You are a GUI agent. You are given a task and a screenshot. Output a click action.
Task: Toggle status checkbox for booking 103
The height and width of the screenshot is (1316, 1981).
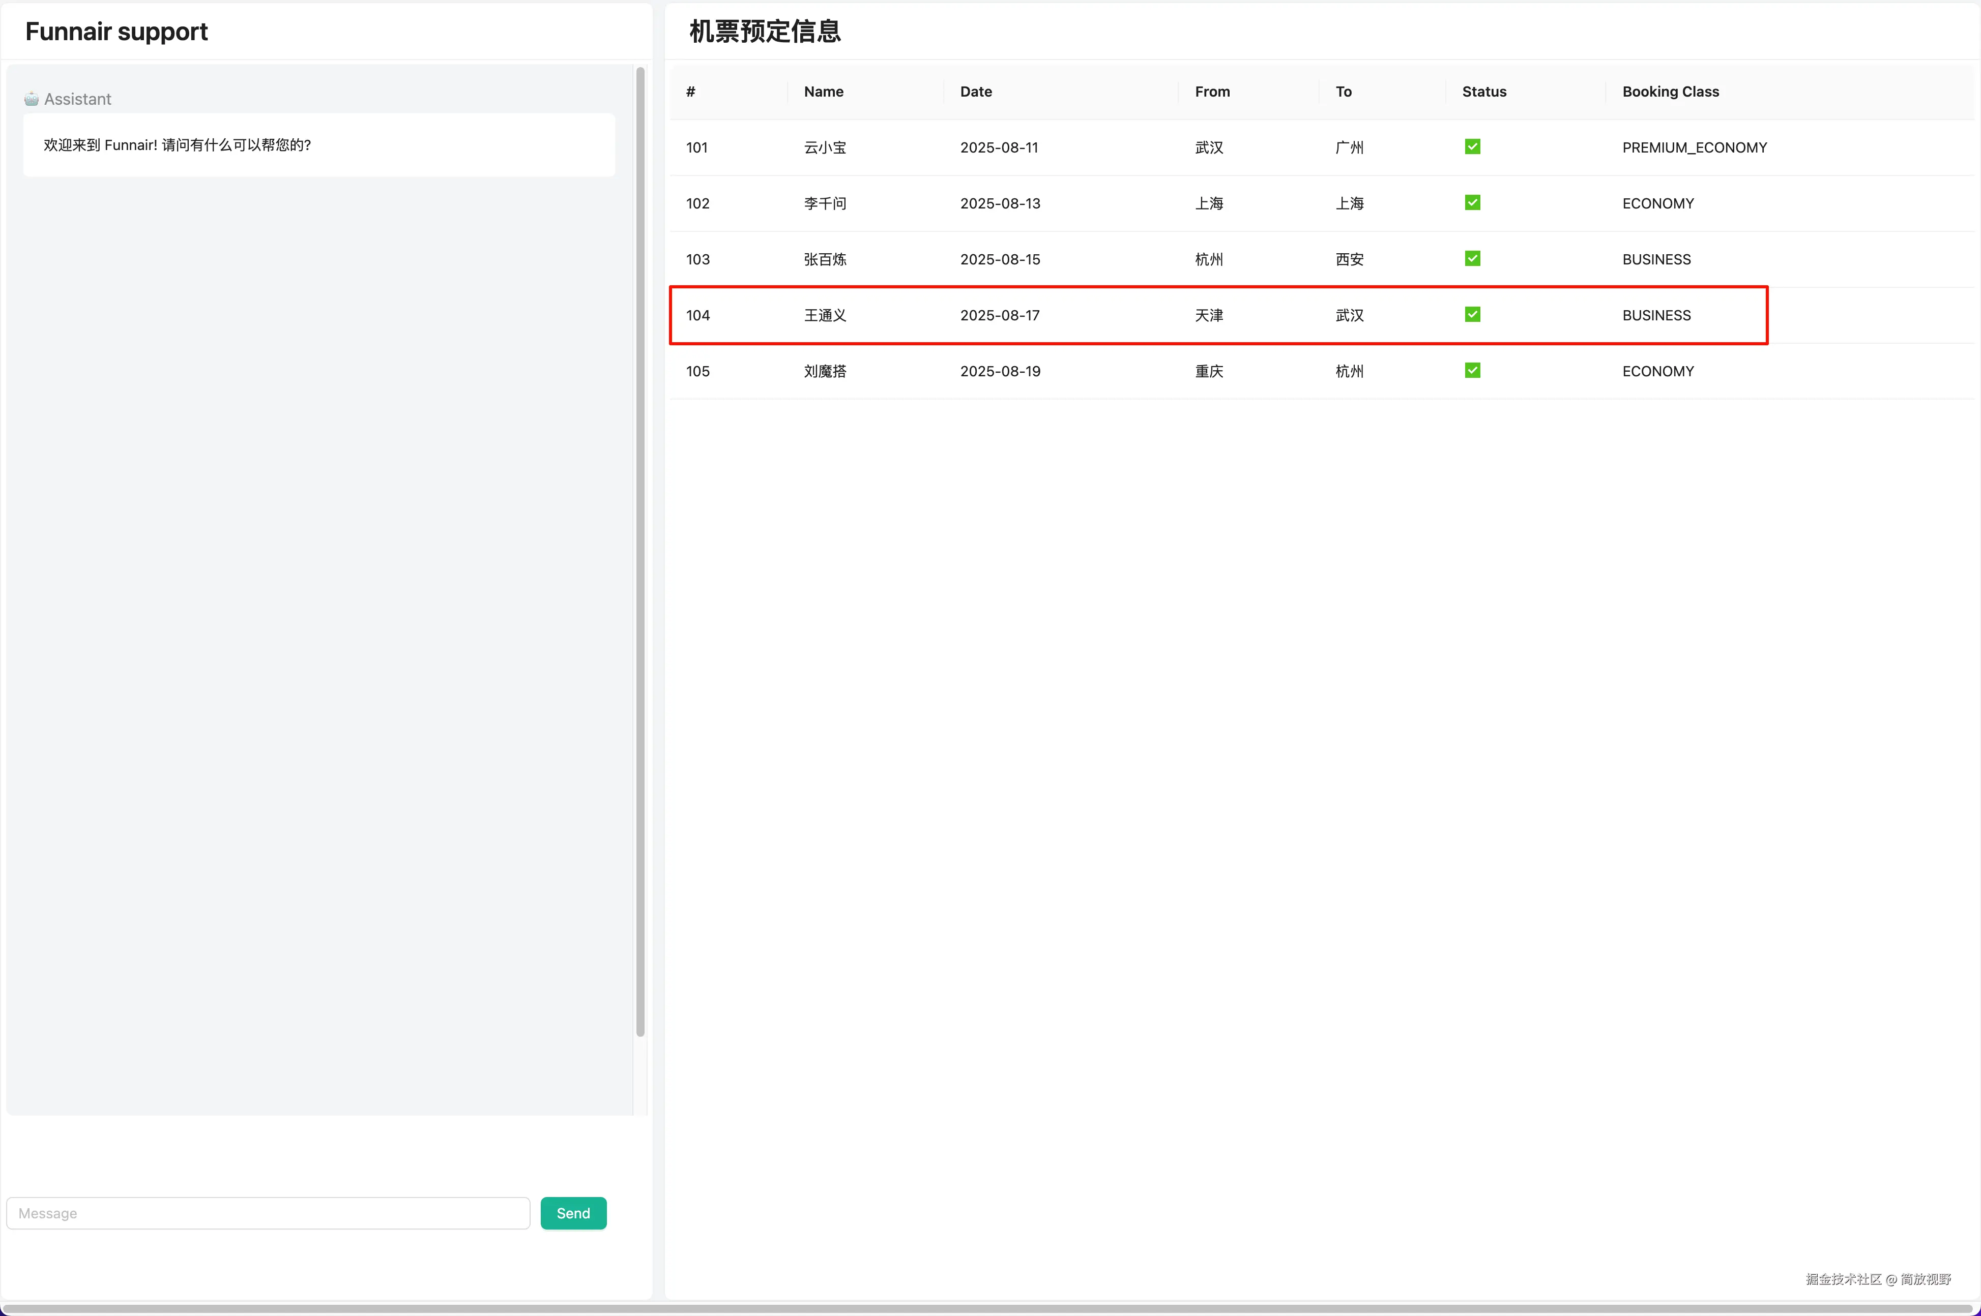point(1472,258)
